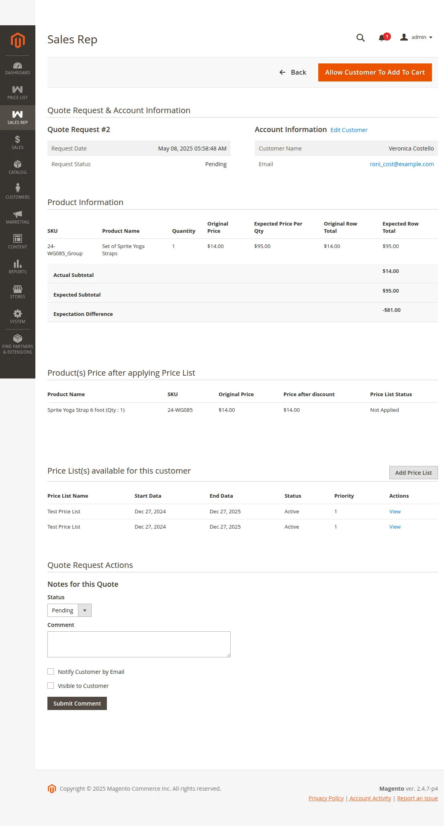This screenshot has width=444, height=826.
Task: Check the Visible to Customer checkbox
Action: [51, 686]
